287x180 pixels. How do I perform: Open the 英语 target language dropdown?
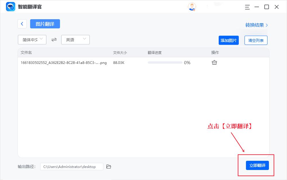point(75,40)
